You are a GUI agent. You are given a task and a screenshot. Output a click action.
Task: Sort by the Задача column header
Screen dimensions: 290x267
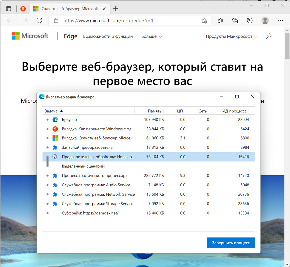tap(53, 111)
